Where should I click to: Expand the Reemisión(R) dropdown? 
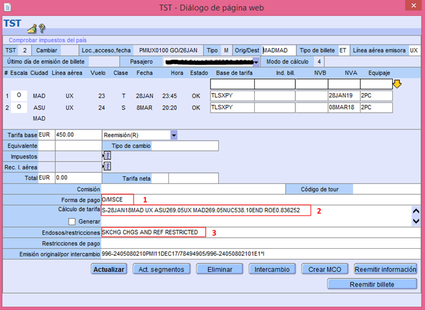pos(173,135)
